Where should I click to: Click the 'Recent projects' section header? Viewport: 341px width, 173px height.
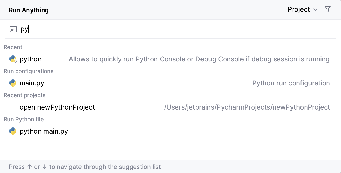[x=24, y=95]
